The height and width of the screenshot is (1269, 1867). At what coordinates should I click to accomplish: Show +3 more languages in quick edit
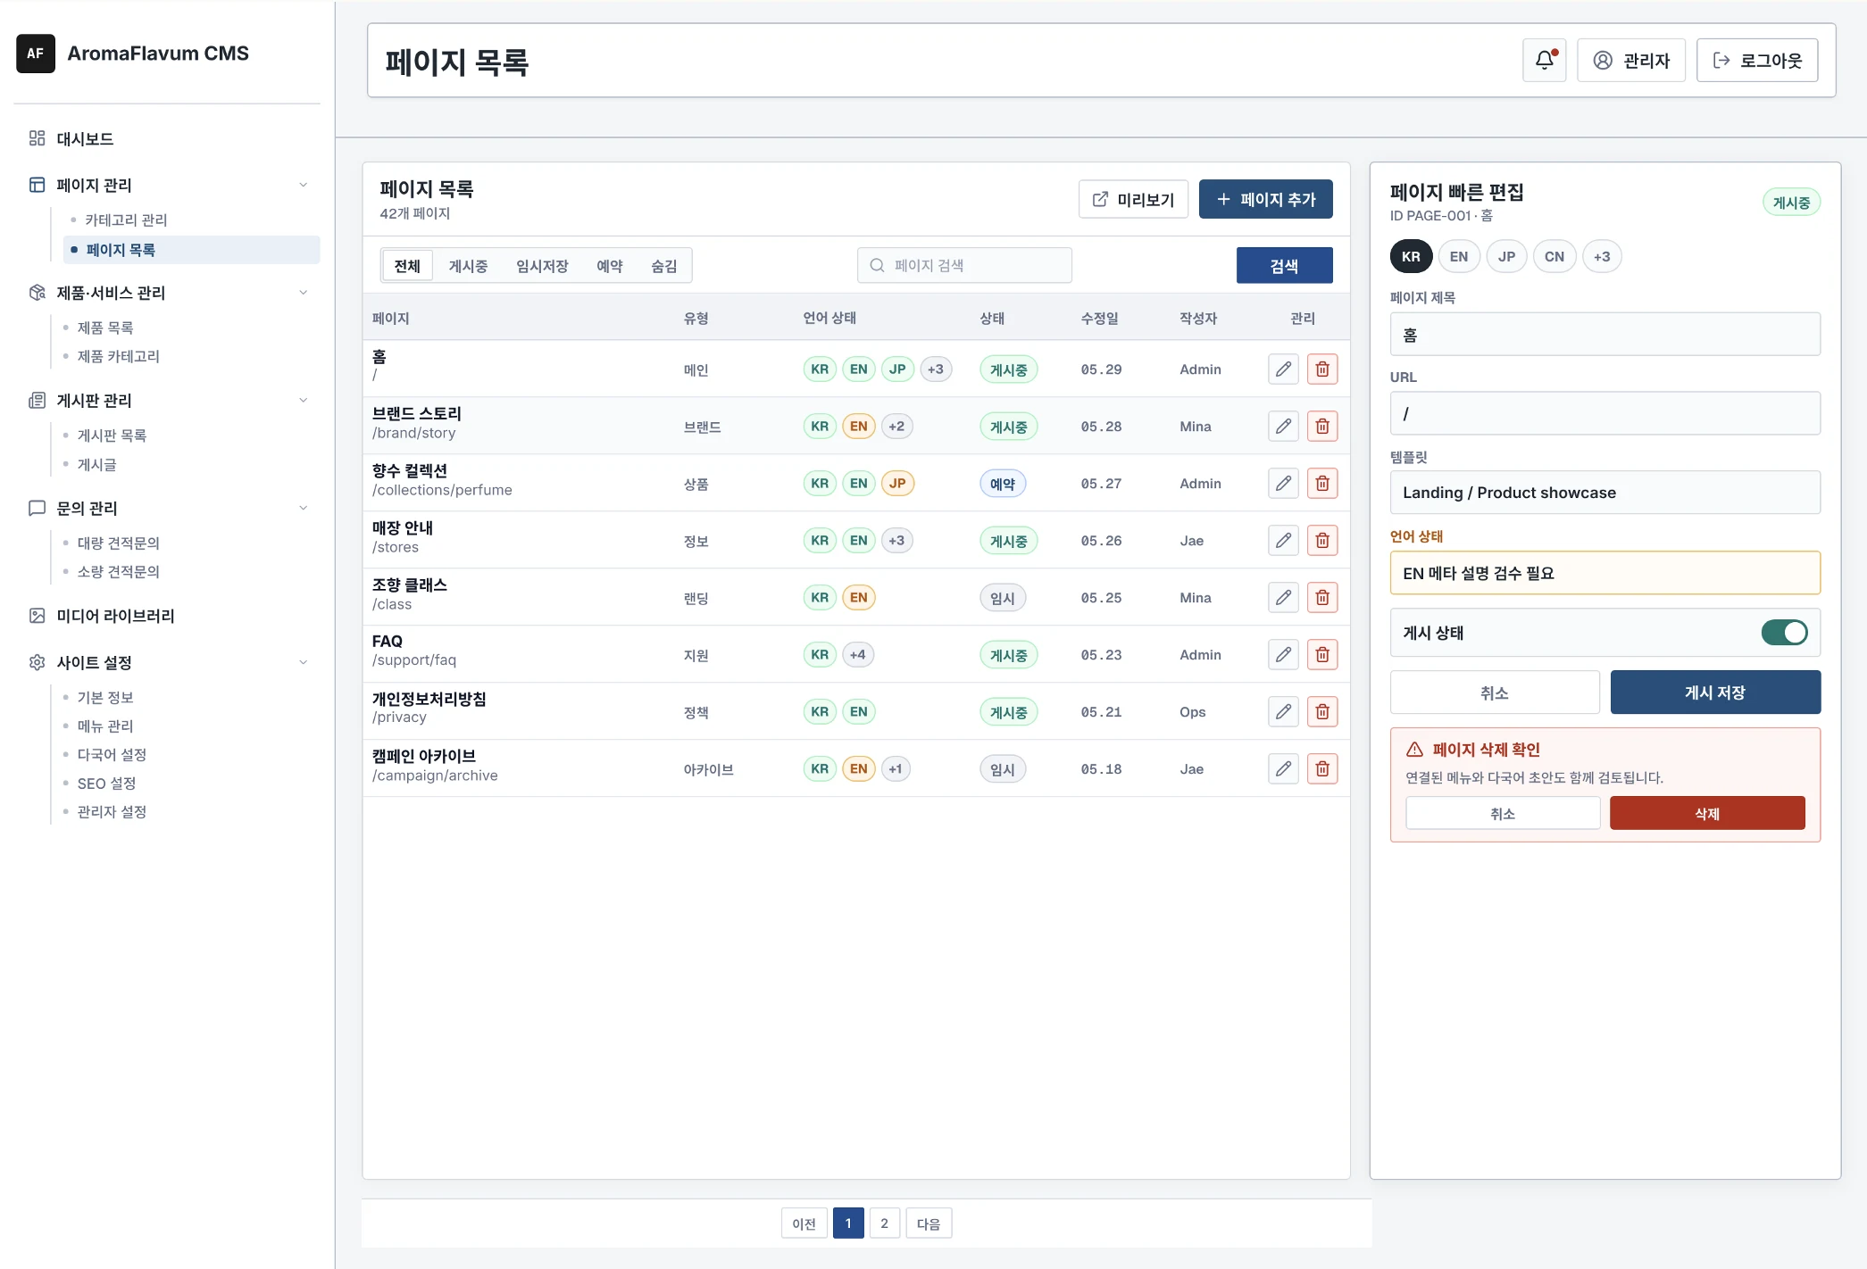[1602, 257]
